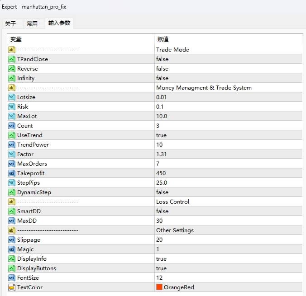Image resolution: width=306 pixels, height=296 pixels.
Task: Click the icon beside TPandClose variable
Action: [12, 59]
